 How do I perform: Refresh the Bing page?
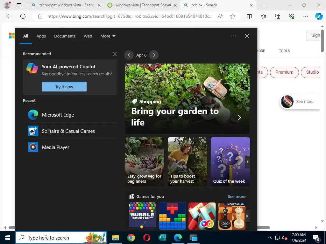pyautogui.click(x=23, y=16)
